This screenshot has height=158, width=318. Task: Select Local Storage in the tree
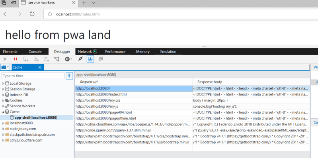click(x=20, y=83)
